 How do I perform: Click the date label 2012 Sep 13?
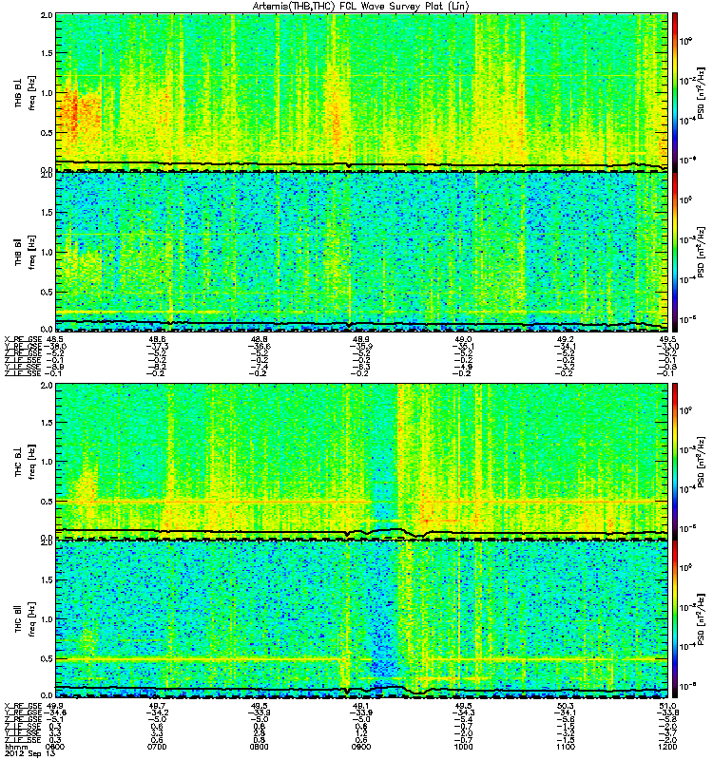pyautogui.click(x=30, y=753)
